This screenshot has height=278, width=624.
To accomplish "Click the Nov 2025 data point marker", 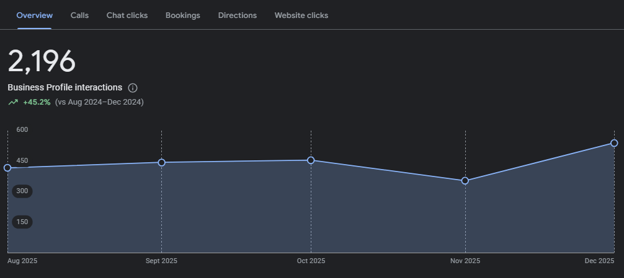I will [465, 181].
